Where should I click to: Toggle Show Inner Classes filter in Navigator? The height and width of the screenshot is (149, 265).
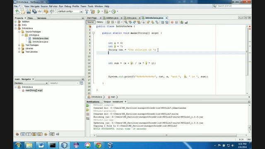[40, 134]
